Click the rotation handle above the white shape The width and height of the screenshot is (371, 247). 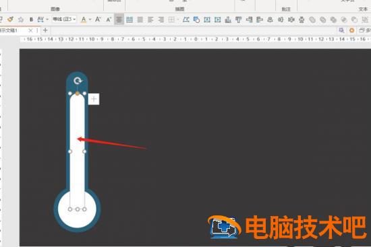[x=78, y=81]
